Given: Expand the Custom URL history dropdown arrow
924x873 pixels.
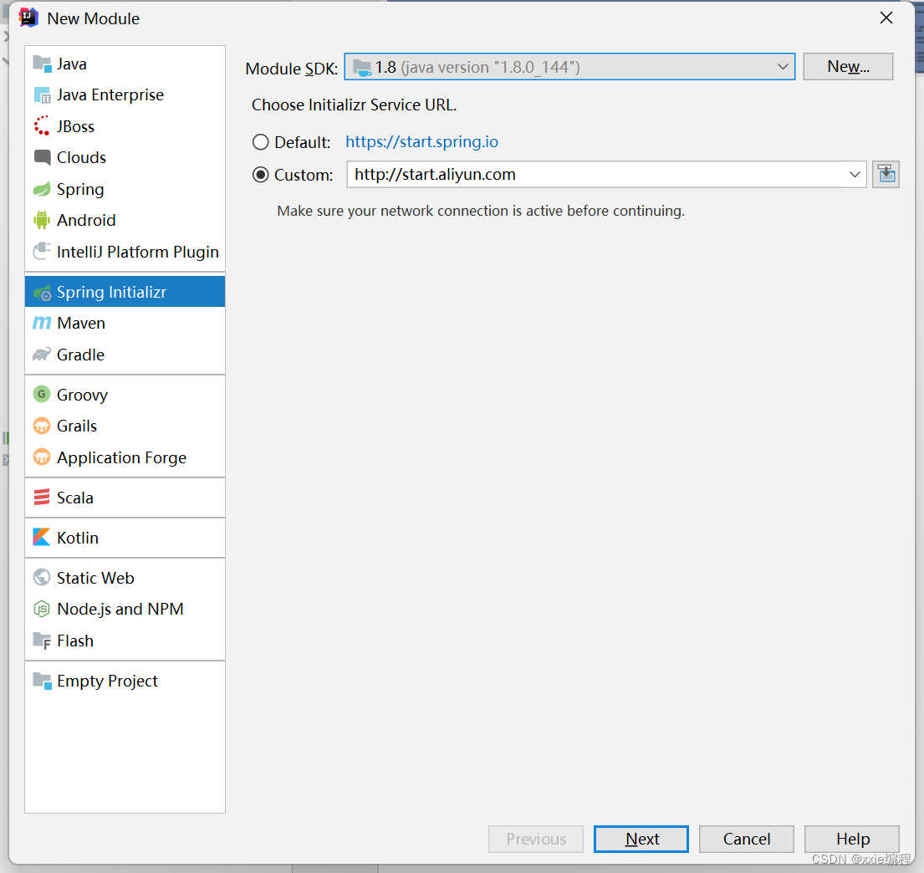Looking at the screenshot, I should click(855, 175).
